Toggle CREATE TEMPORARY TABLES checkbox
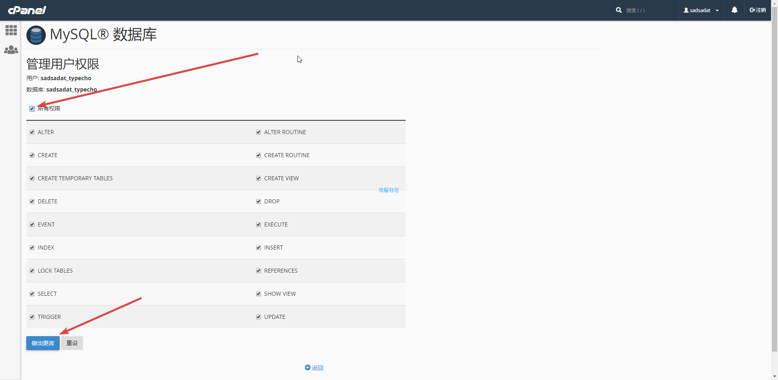Image resolution: width=778 pixels, height=380 pixels. pyautogui.click(x=32, y=178)
